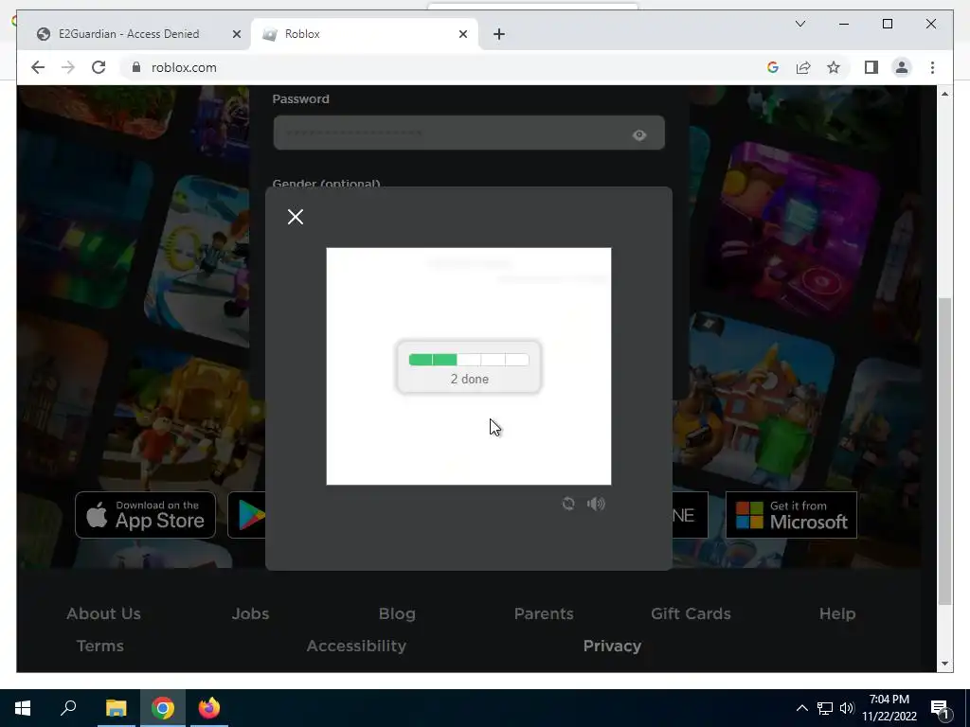Image resolution: width=970 pixels, height=727 pixels.
Task: Minimize the Chrome window
Action: (x=844, y=24)
